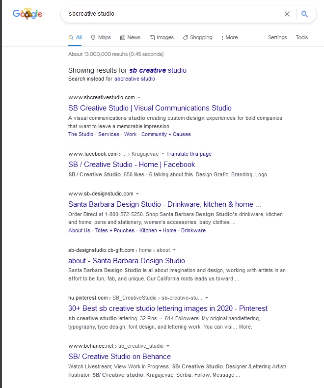Select the All tab
The image size is (324, 388).
click(75, 38)
